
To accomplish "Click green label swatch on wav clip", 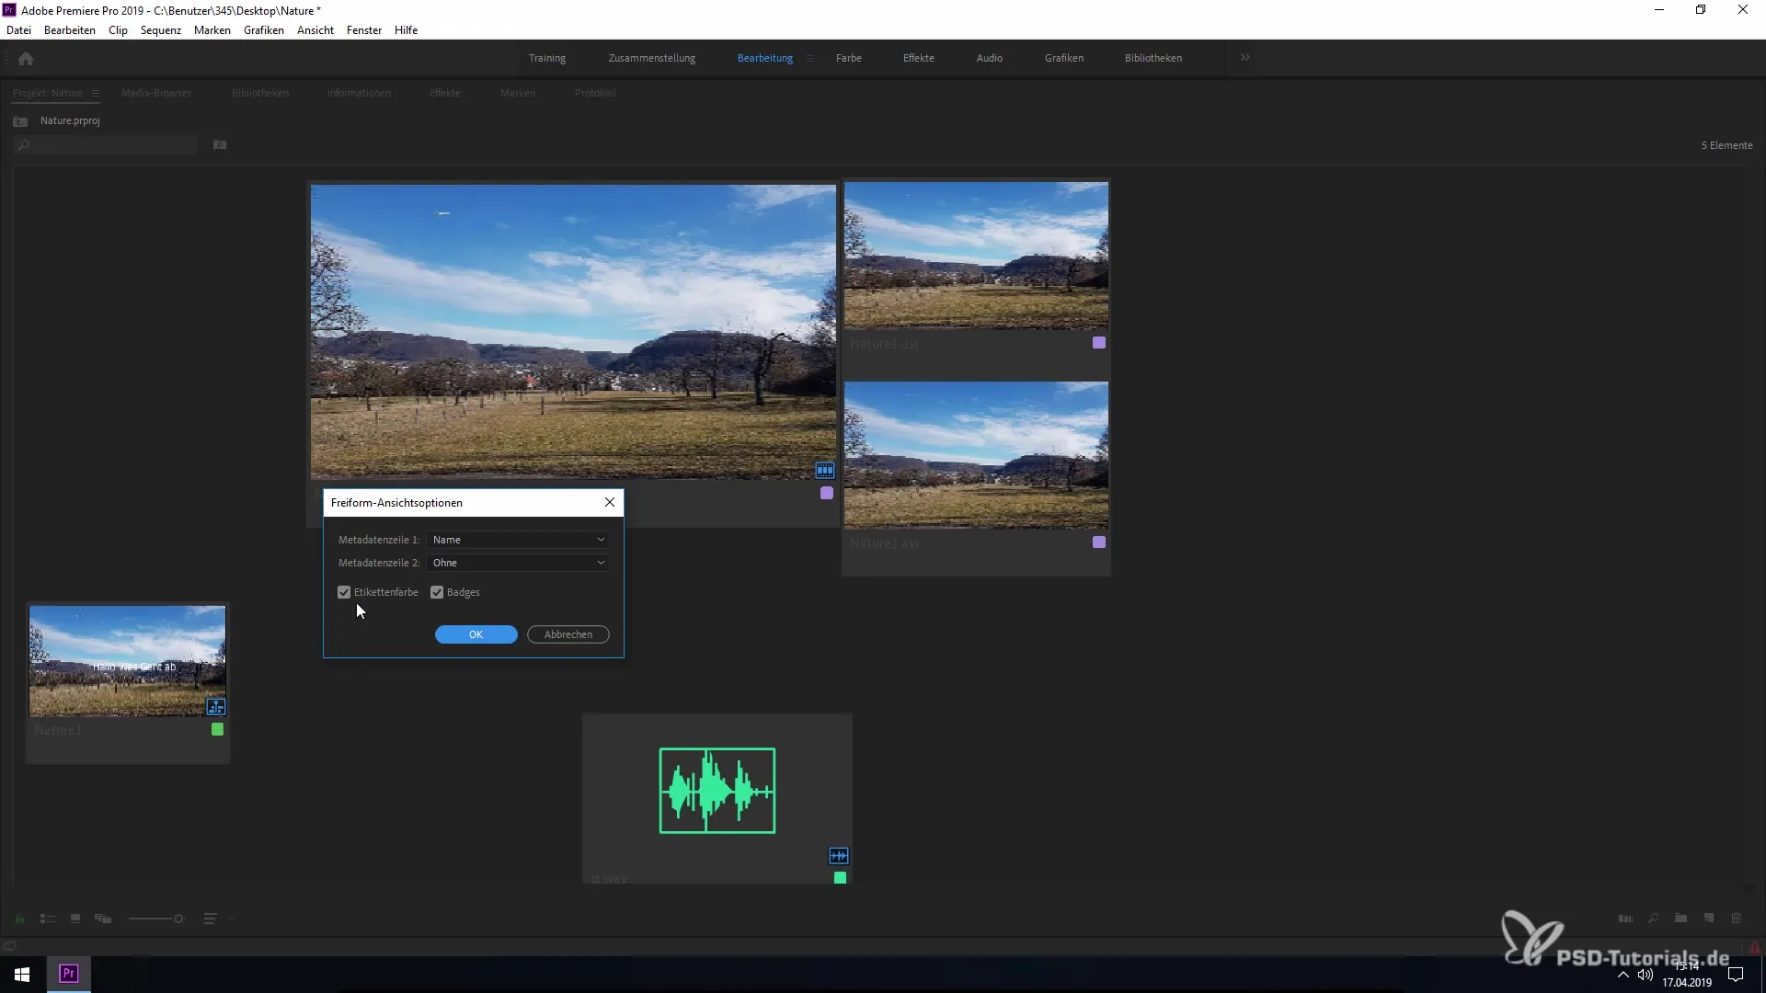I will coord(840,878).
